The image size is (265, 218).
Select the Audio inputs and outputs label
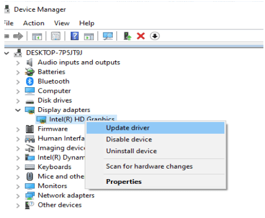point(79,62)
